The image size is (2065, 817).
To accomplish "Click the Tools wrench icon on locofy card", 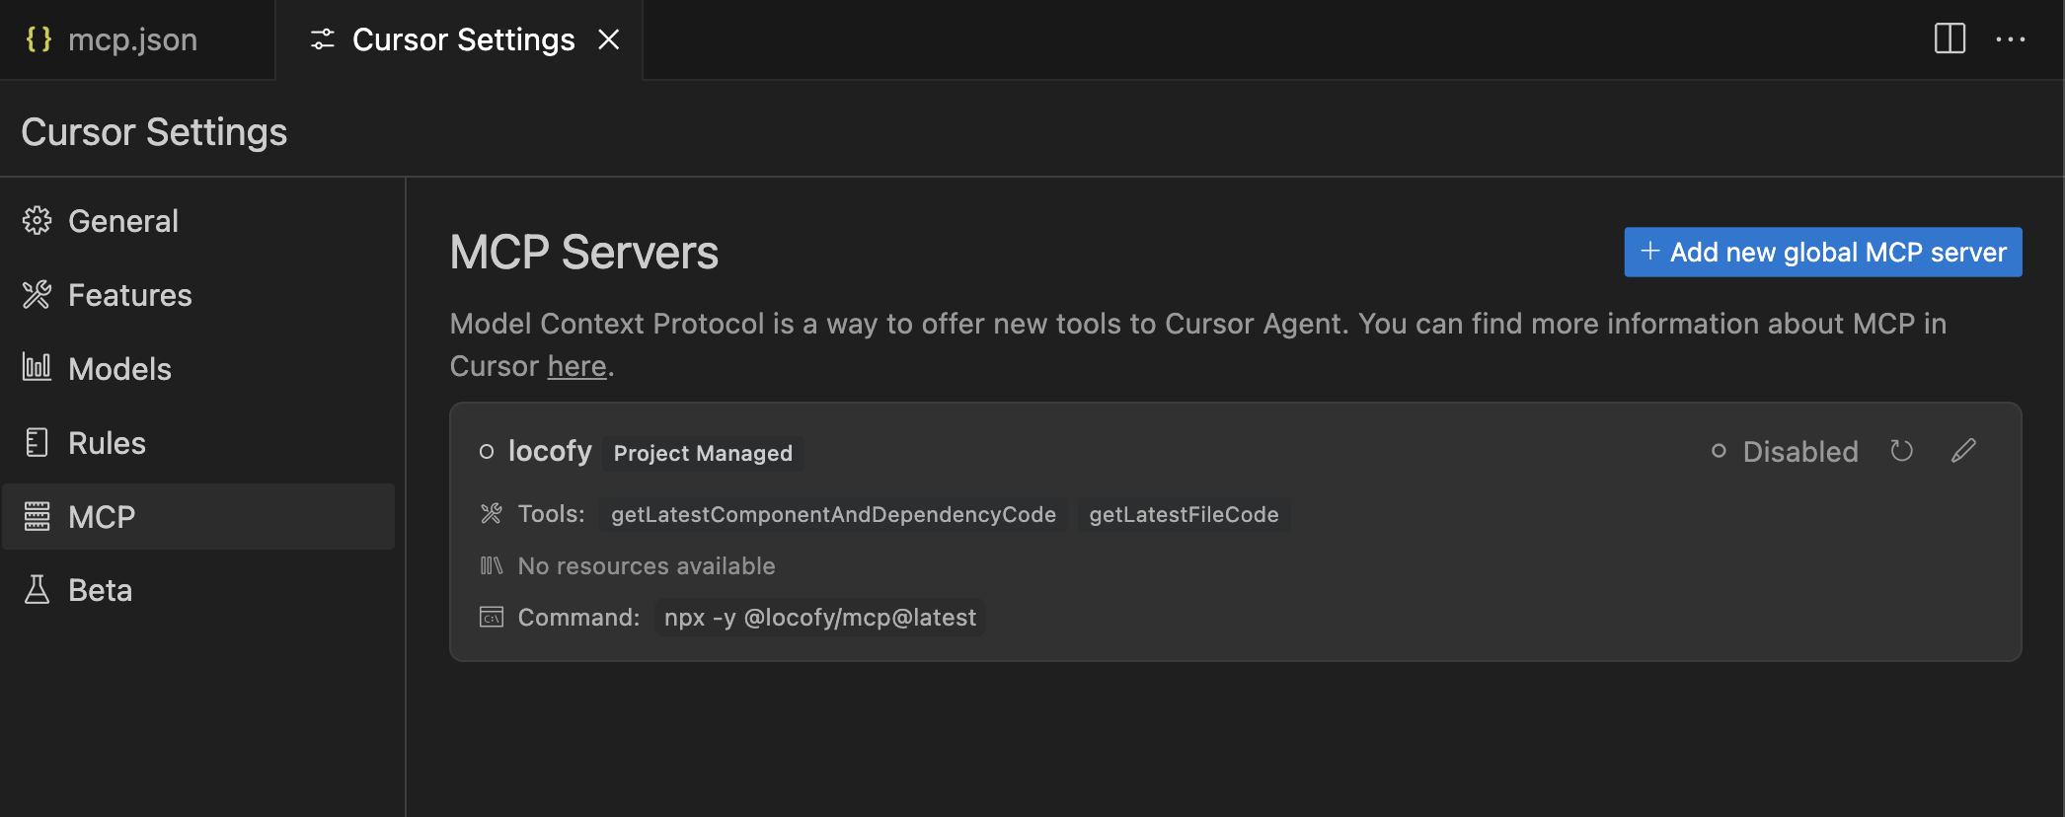I will (492, 513).
